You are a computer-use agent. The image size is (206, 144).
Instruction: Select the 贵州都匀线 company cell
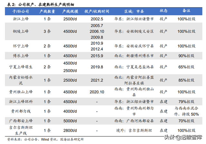pyautogui.click(x=21, y=111)
